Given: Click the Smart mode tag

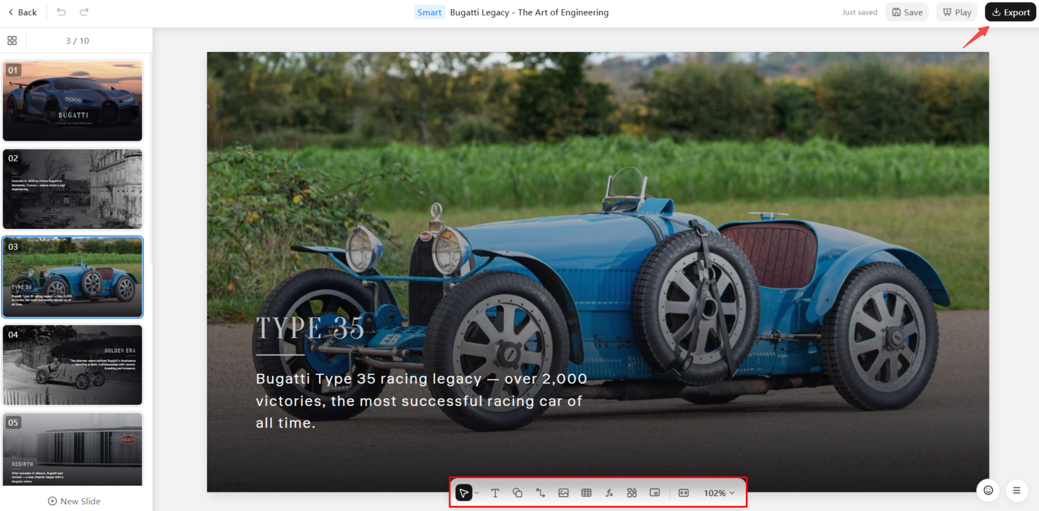Looking at the screenshot, I should 429,12.
